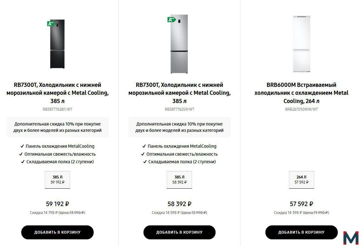
Task: Add the BRB6000M fridge to cart
Action: click(x=302, y=232)
